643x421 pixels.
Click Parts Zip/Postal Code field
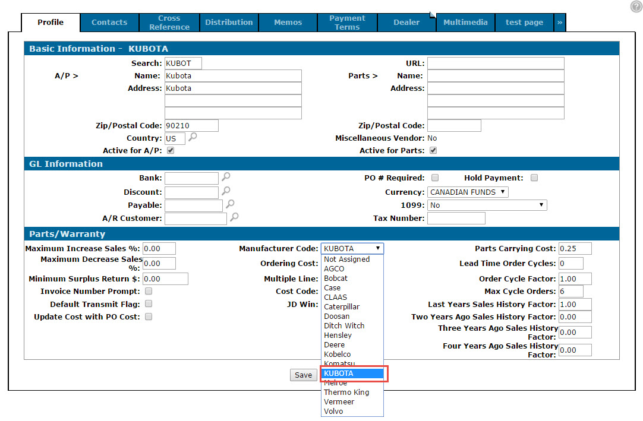(x=455, y=125)
